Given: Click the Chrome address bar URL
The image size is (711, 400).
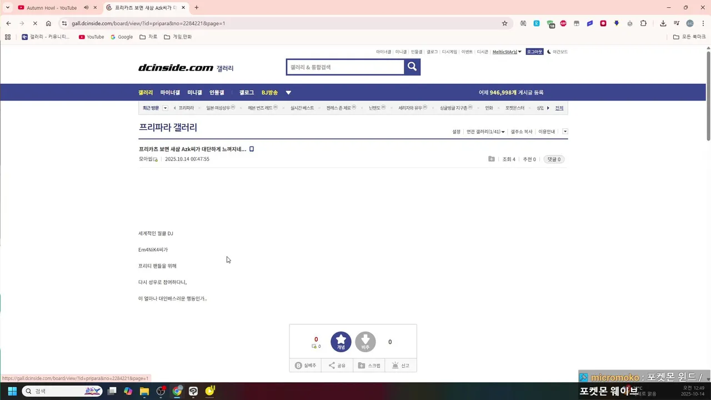Looking at the screenshot, I should (x=148, y=23).
